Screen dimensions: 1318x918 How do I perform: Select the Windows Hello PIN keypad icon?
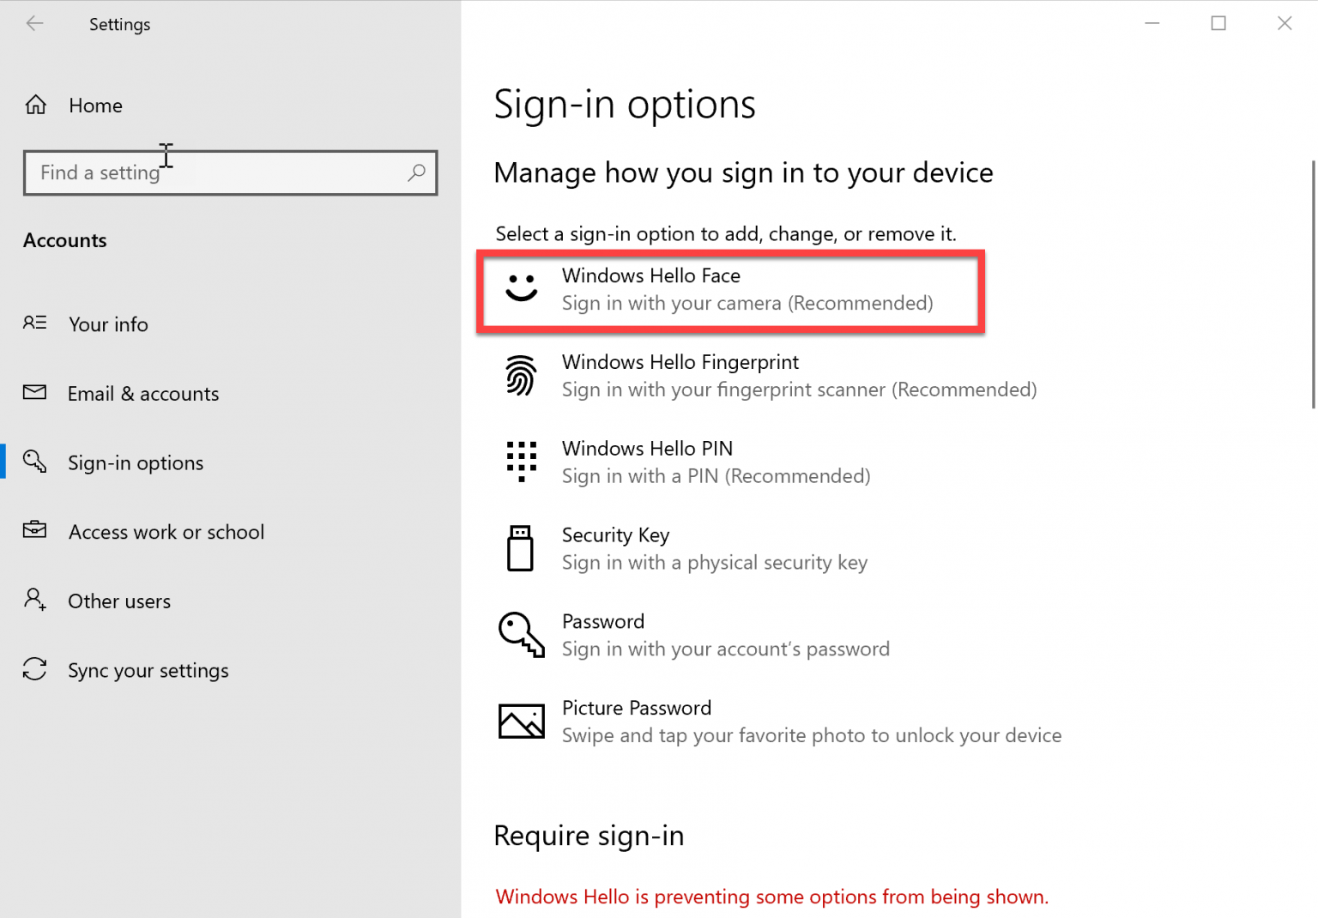coord(521,462)
